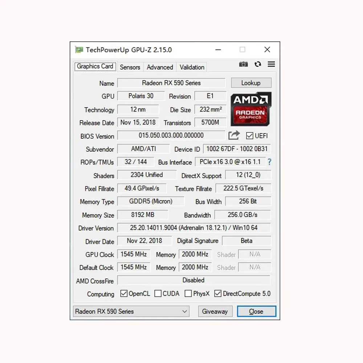The width and height of the screenshot is (363, 363).
Task: Click the Transistors field 5700M
Action: (210, 122)
